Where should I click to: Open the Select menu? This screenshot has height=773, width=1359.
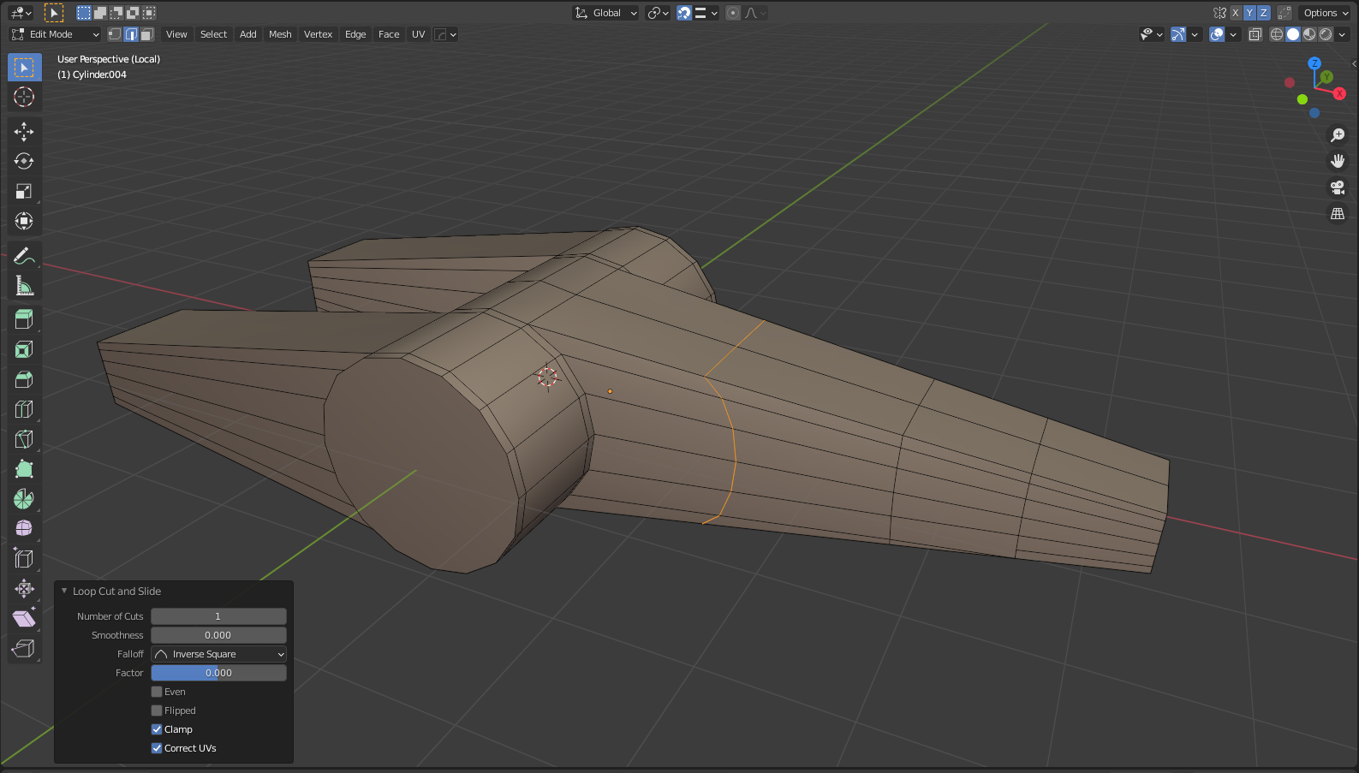click(x=213, y=34)
